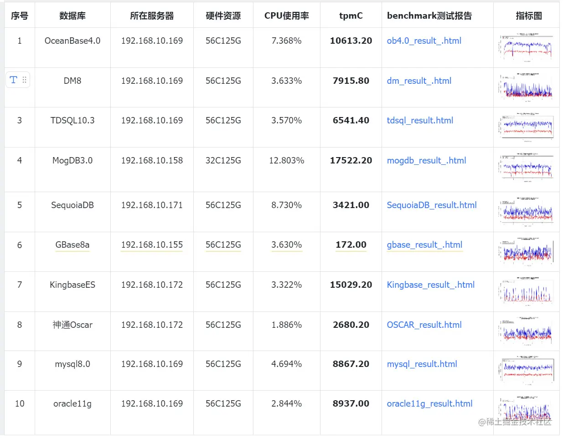Click the hardware value 32C125G

(x=223, y=160)
